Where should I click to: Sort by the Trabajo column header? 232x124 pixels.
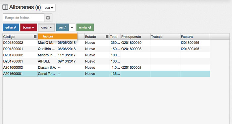[x=165, y=37]
